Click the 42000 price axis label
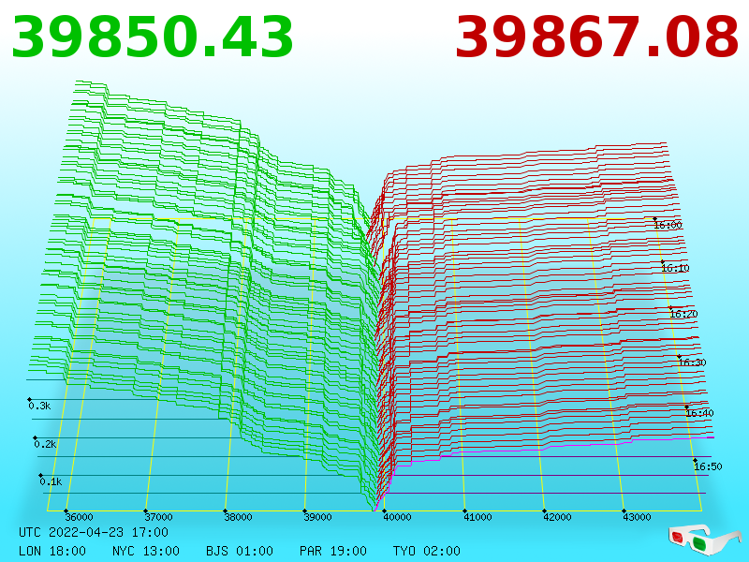Screen dimensions: 749x562 (557, 517)
